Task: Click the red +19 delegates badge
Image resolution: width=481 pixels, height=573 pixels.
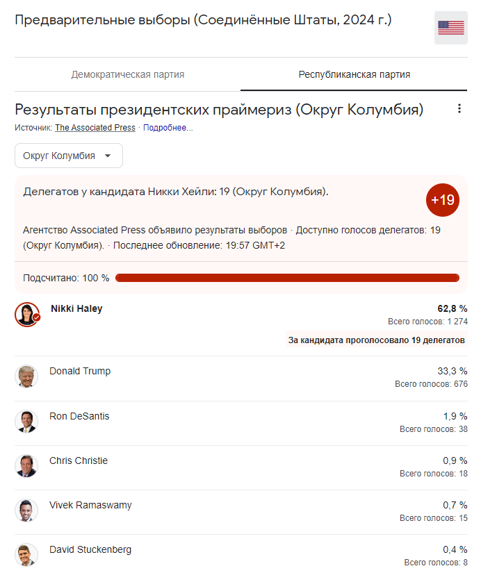Action: [443, 200]
